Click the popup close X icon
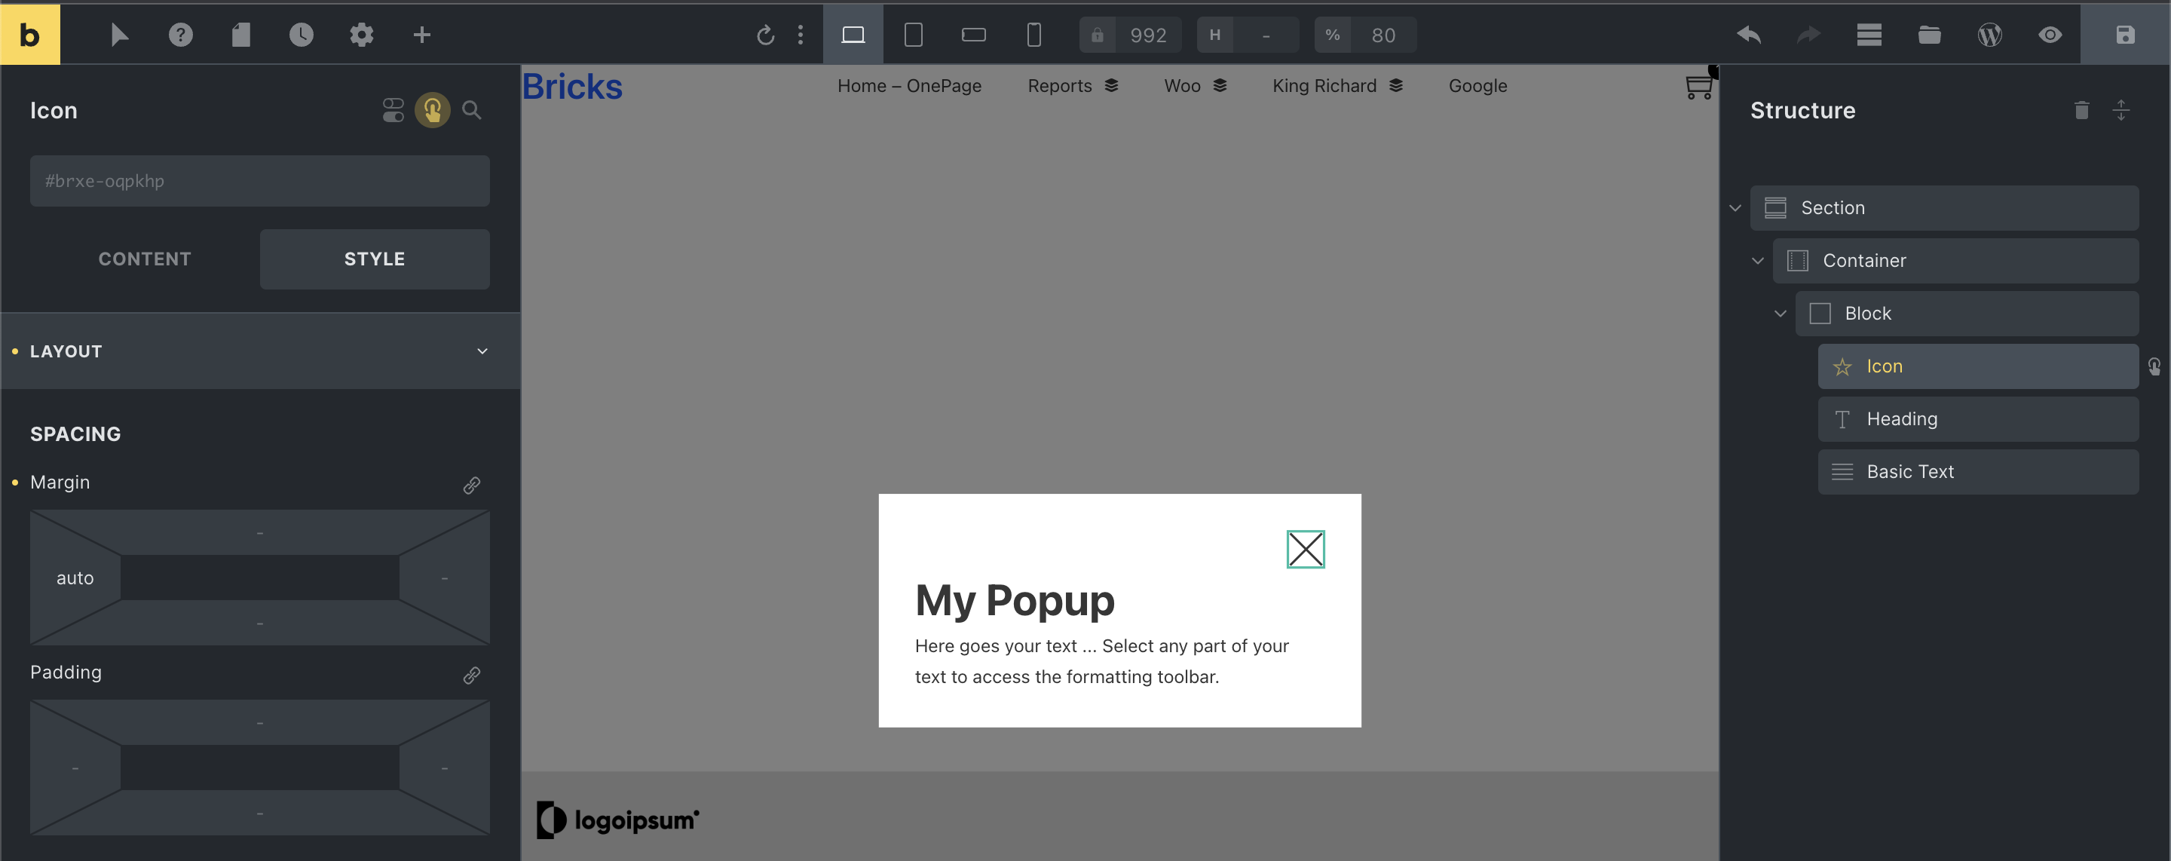Screen dimensions: 2171x861 point(1306,549)
